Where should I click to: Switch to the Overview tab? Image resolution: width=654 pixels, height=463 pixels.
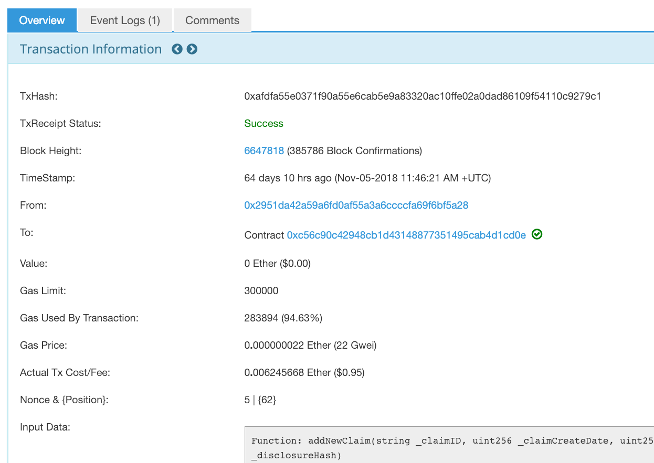42,20
